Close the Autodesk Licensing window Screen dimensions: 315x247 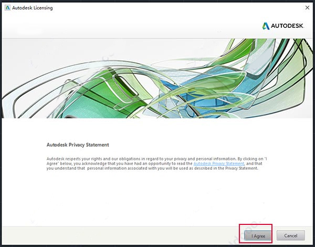pyautogui.click(x=307, y=8)
